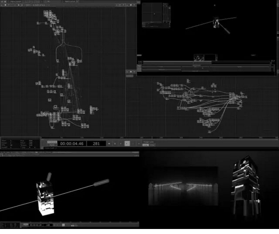Open the leftmost dropdown in the top-left pane bar
This screenshot has height=234, width=279.
[x=2, y=5]
